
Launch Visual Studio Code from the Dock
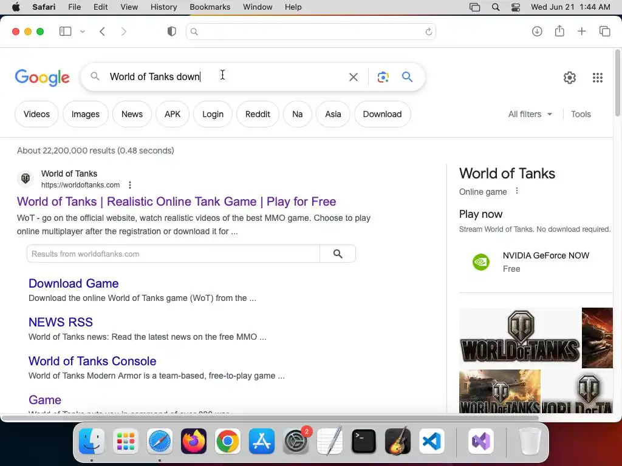tap(432, 441)
